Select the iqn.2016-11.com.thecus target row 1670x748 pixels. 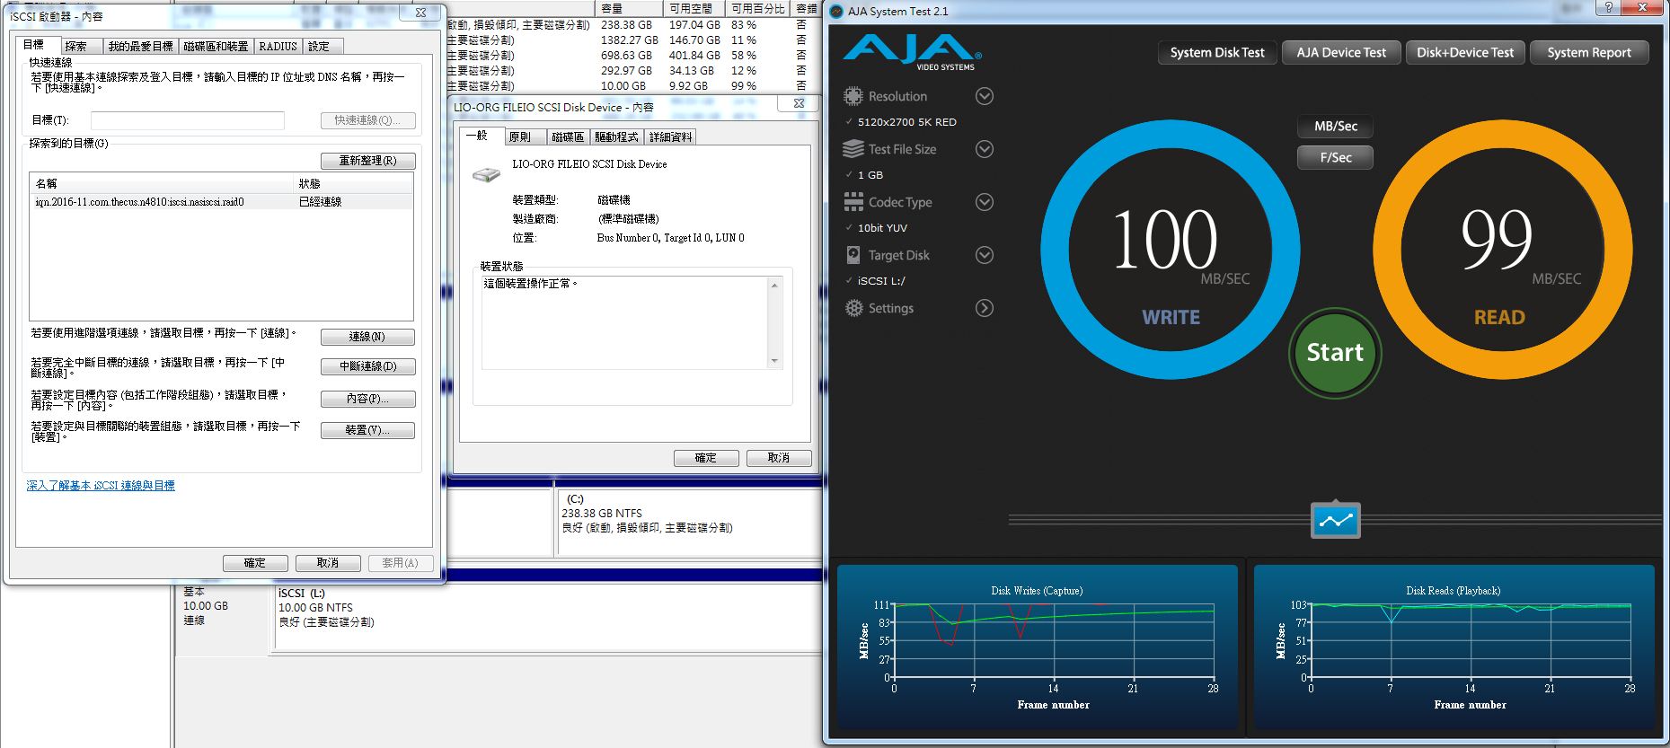pos(221,202)
